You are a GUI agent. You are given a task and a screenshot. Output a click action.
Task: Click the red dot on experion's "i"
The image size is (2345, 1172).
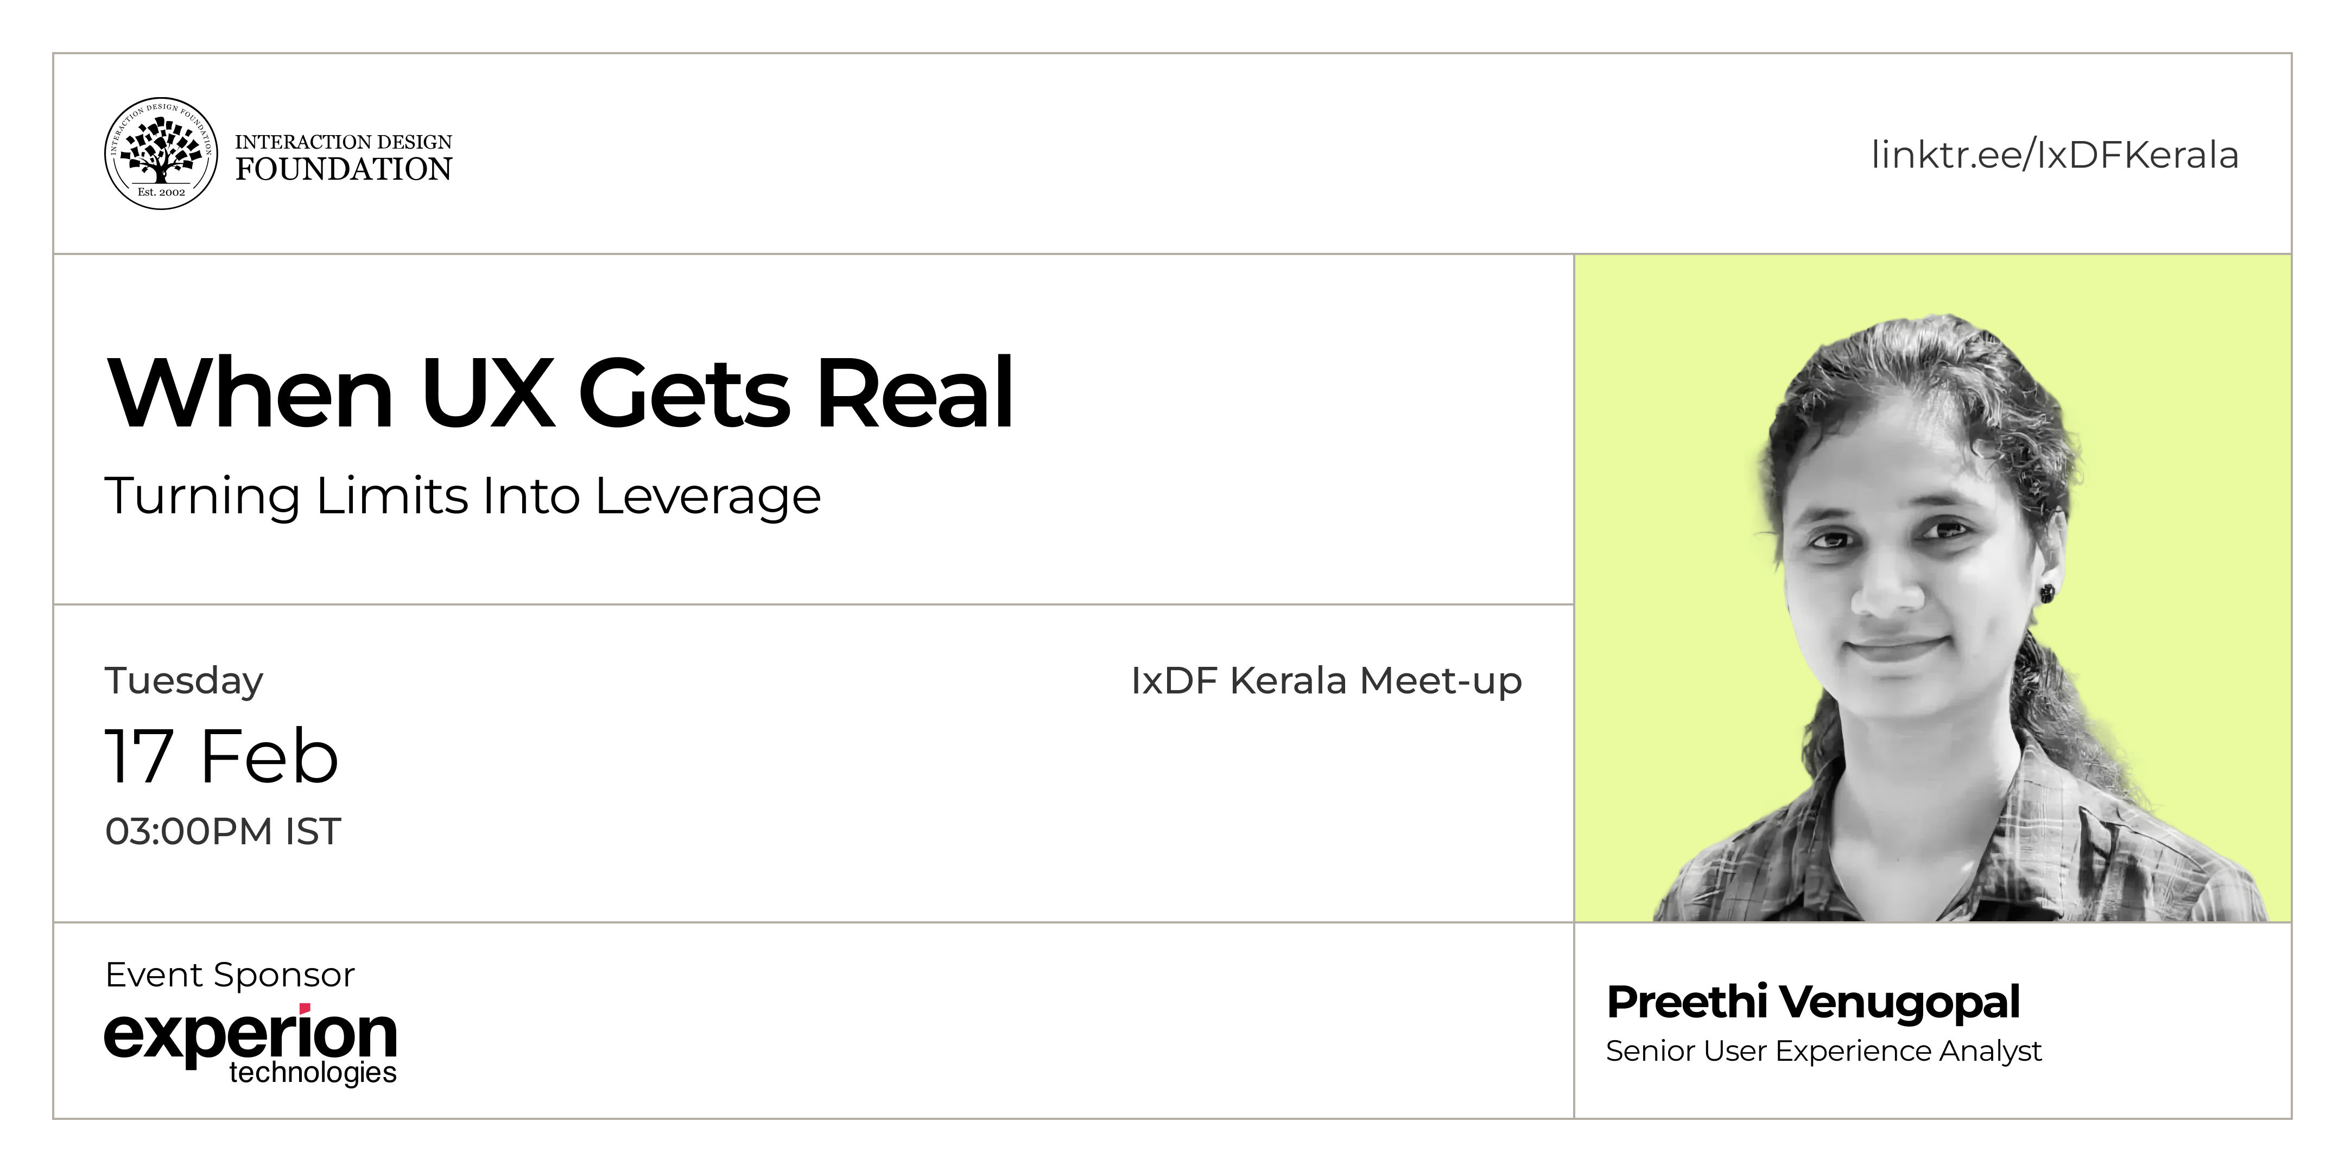(x=306, y=1007)
